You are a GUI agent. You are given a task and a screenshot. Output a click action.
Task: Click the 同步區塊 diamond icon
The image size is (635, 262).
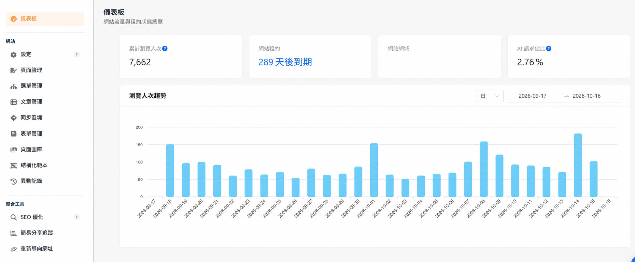coord(13,118)
